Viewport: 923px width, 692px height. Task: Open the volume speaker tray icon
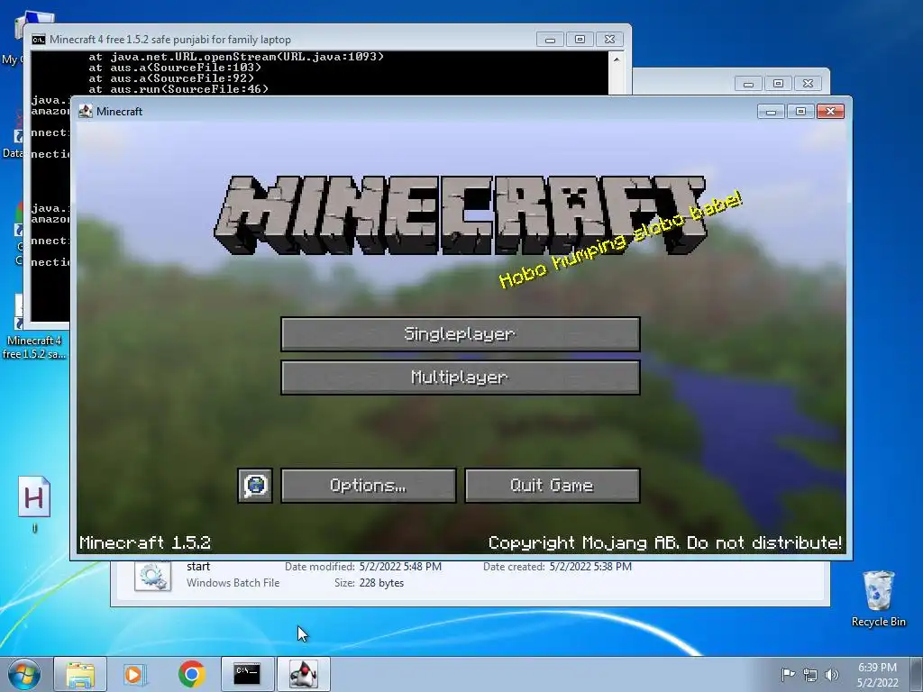tap(832, 675)
